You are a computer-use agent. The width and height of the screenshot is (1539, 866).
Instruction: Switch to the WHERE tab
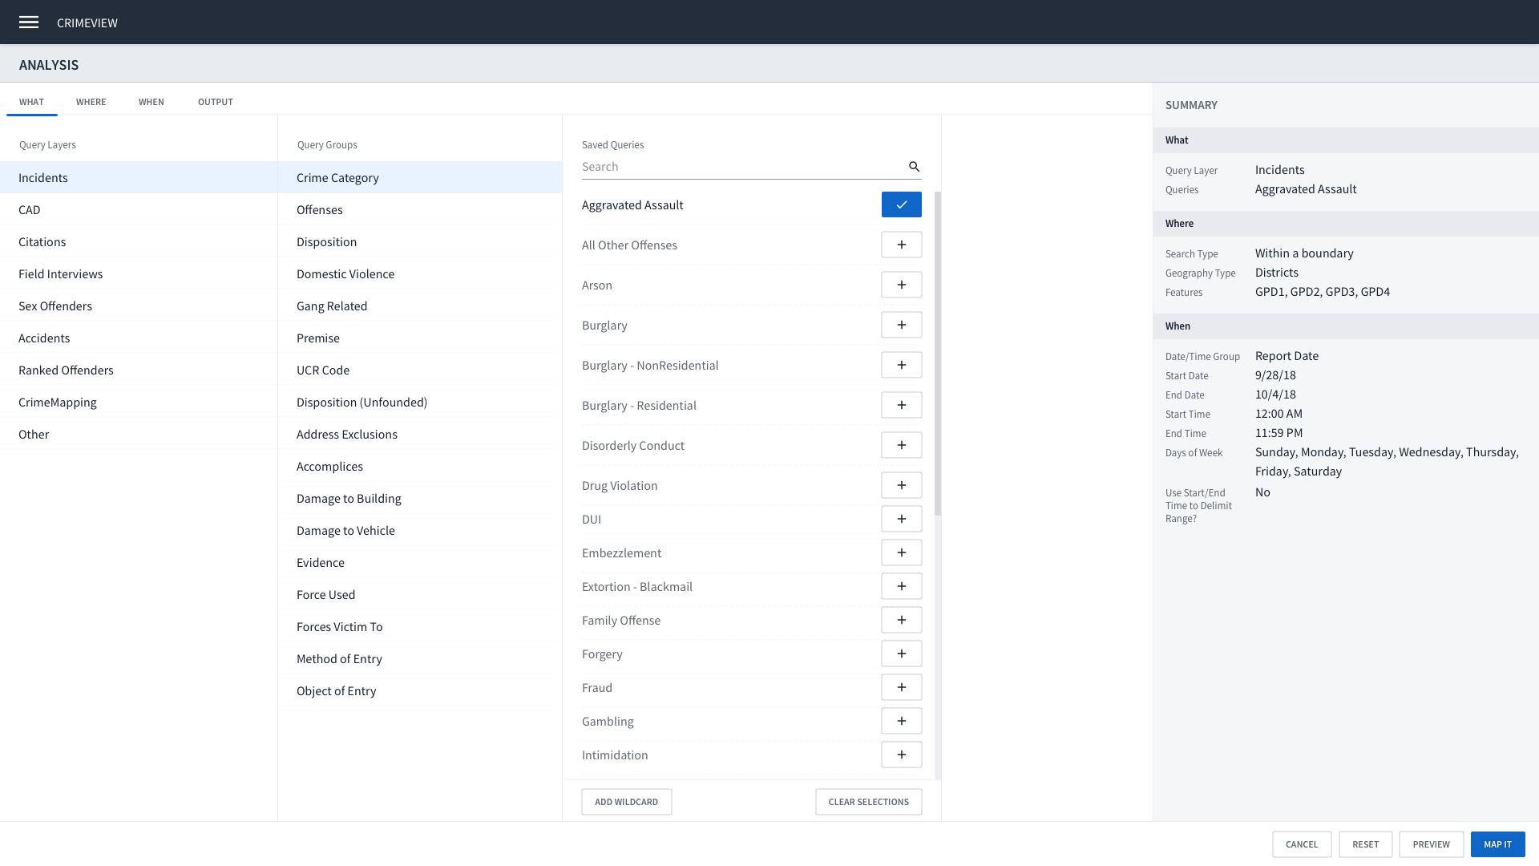pos(91,102)
